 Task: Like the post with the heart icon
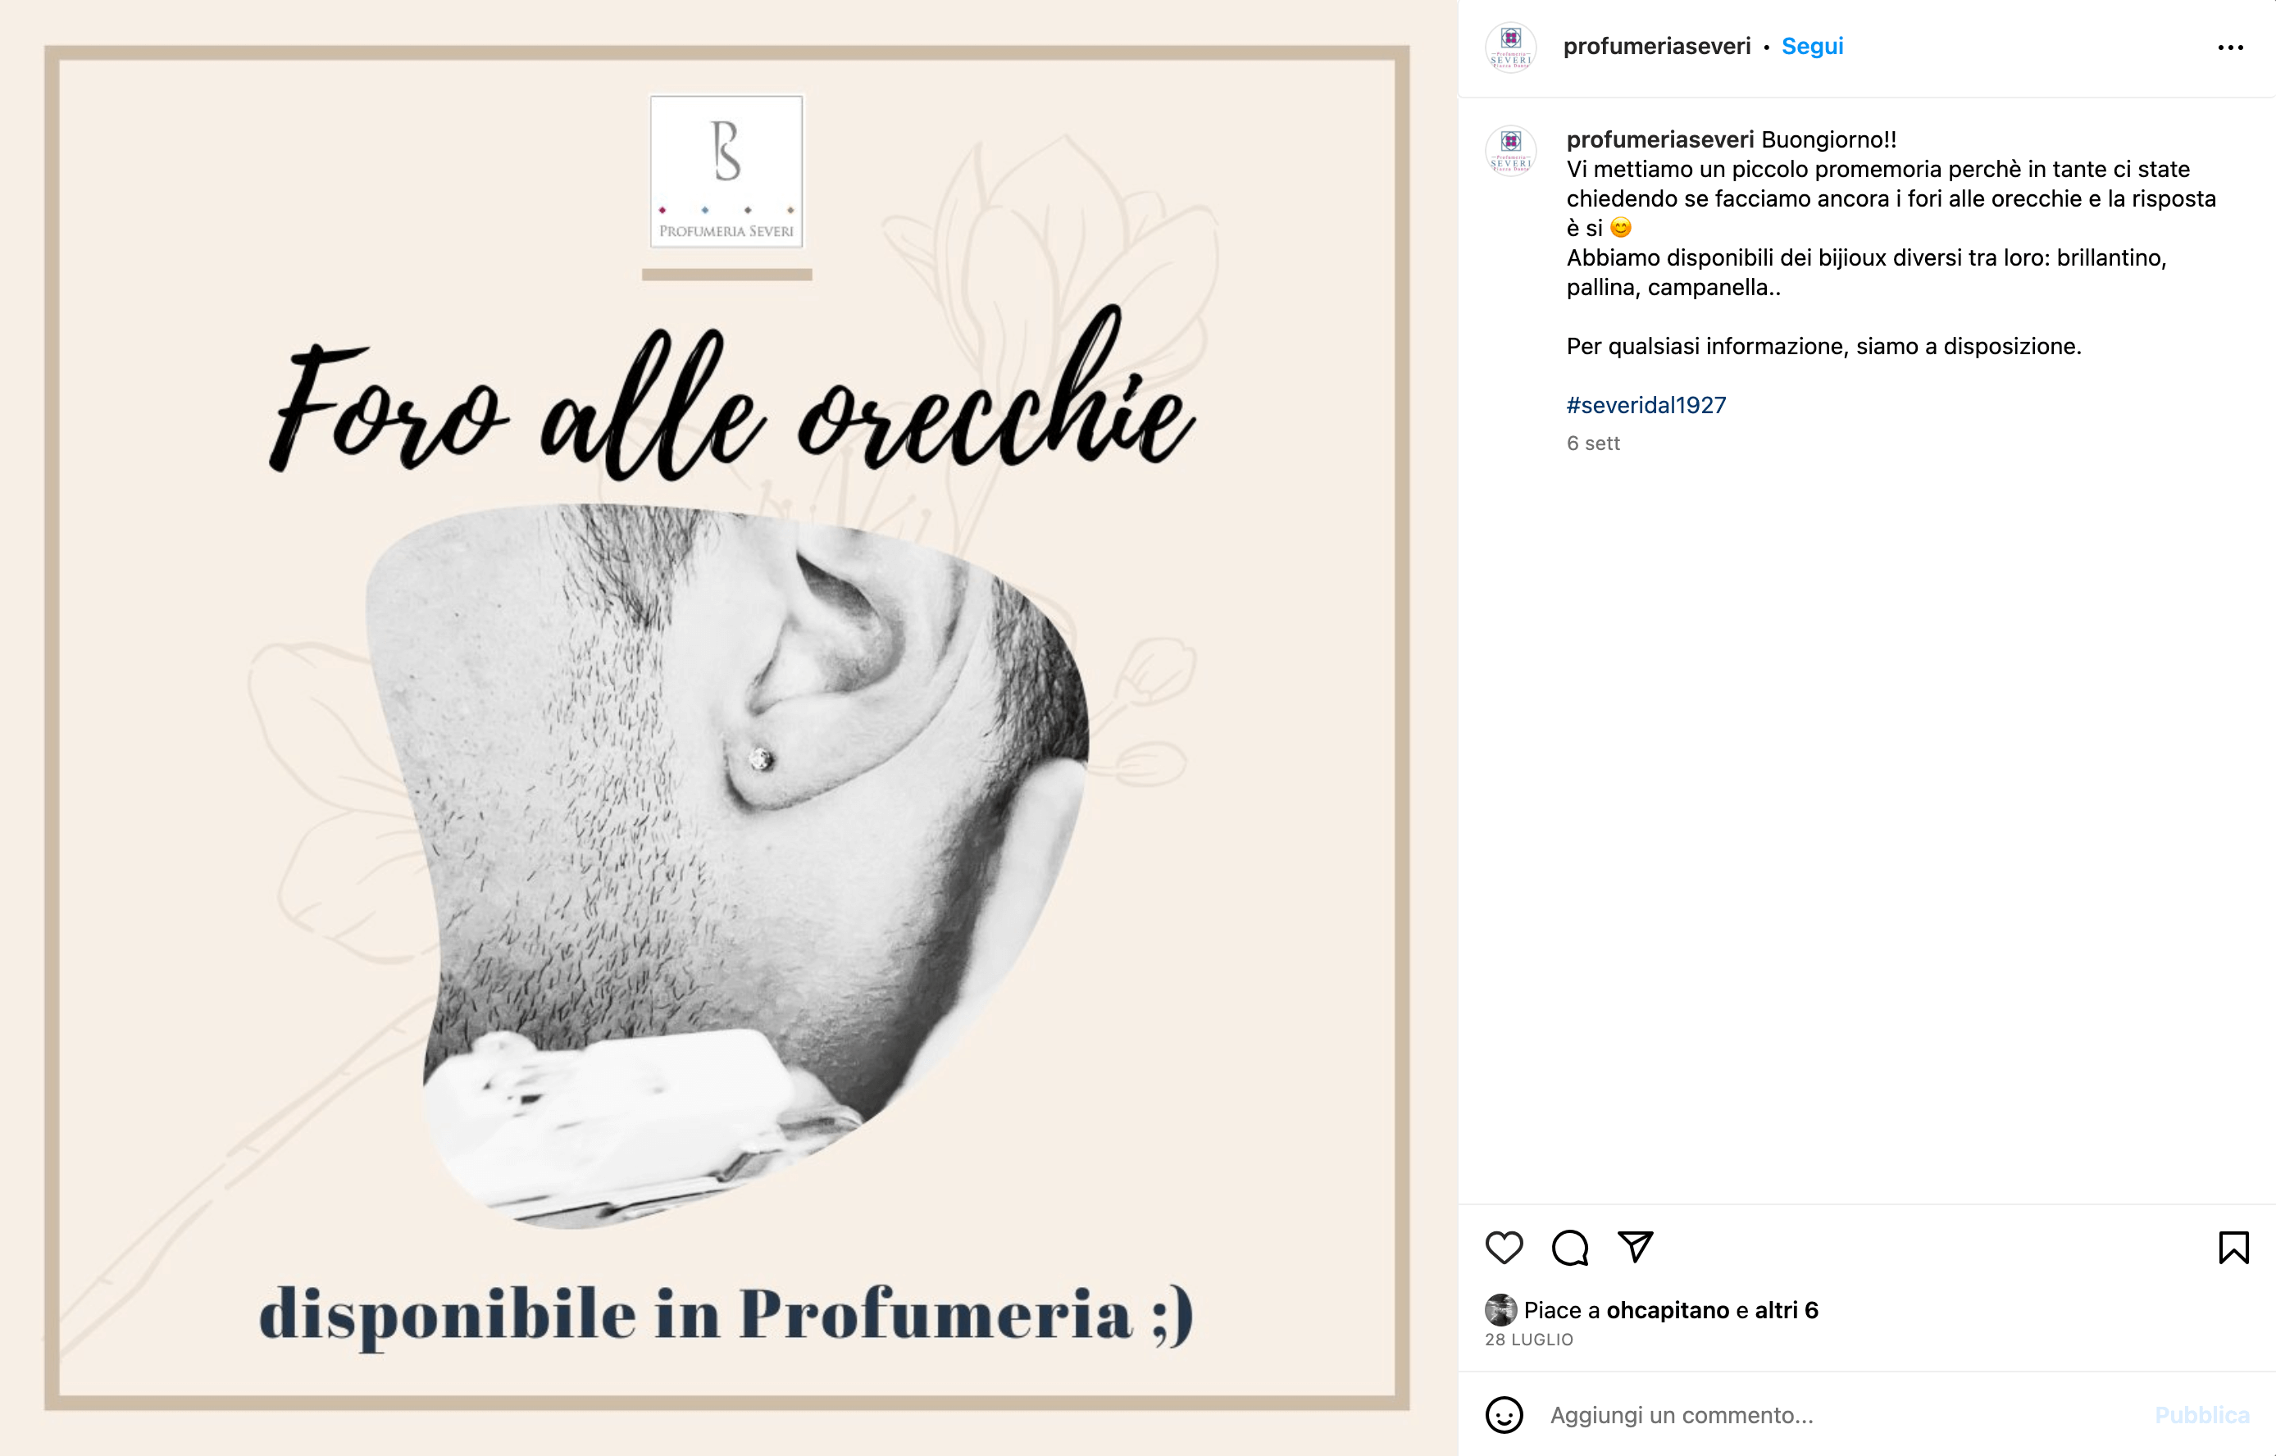(x=1504, y=1248)
